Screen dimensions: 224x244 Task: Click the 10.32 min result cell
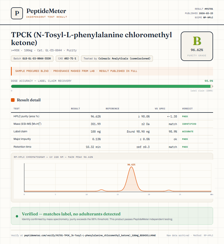[93, 147]
